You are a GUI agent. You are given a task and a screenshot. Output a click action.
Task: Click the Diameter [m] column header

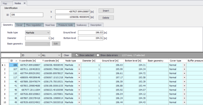point(91,61)
